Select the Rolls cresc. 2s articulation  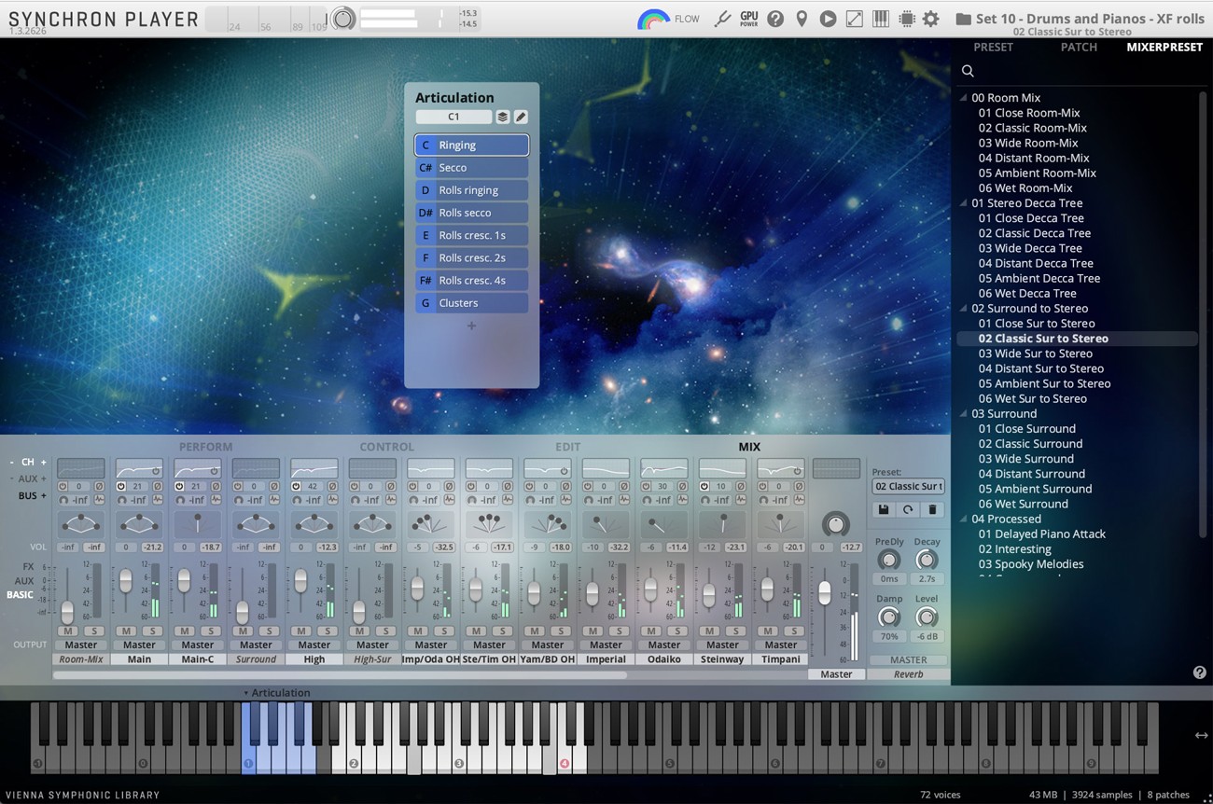point(471,257)
